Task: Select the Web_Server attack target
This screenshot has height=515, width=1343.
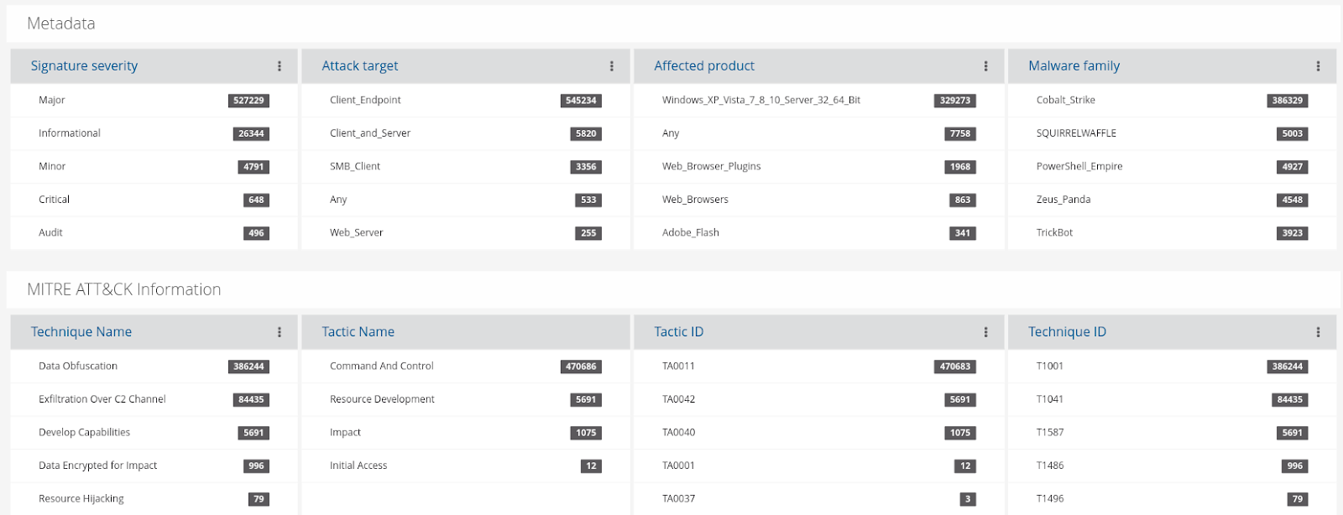Action: point(466,232)
